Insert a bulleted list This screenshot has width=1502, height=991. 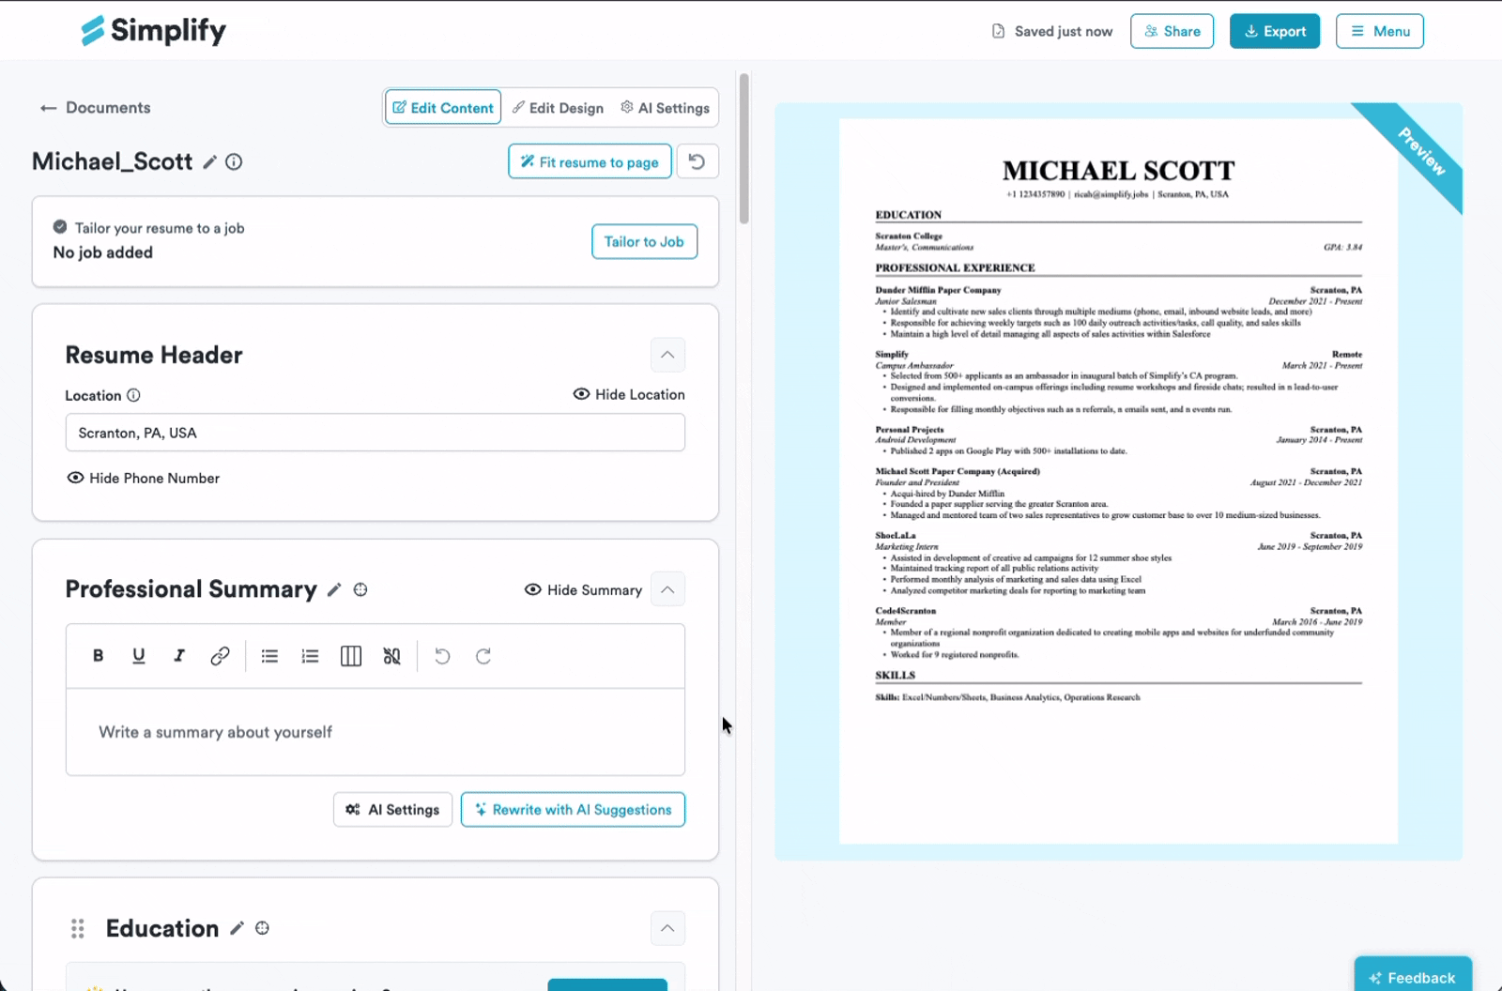click(269, 656)
